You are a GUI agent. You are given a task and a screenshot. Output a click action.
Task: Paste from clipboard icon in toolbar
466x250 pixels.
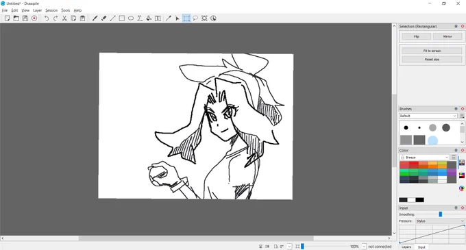(x=82, y=18)
